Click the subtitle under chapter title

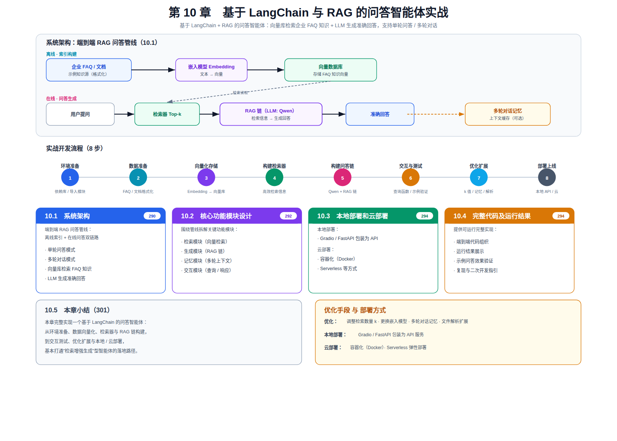308,26
